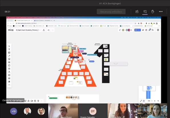Screen dimensions: 170x118
Task: Click the blue Share button in Miro
Action: [137, 30]
